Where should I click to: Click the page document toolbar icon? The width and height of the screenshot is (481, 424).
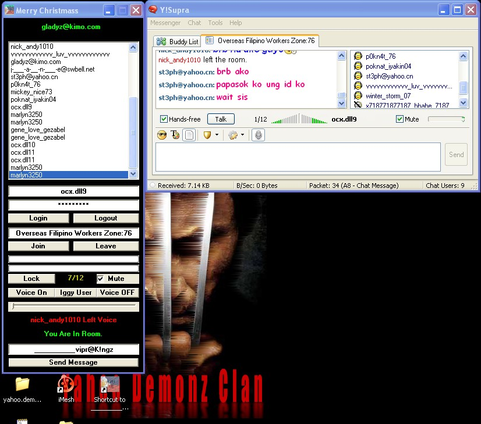[x=189, y=135]
